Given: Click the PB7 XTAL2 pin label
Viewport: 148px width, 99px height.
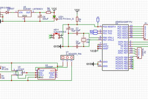Looking at the screenshot, I should point(108,40).
